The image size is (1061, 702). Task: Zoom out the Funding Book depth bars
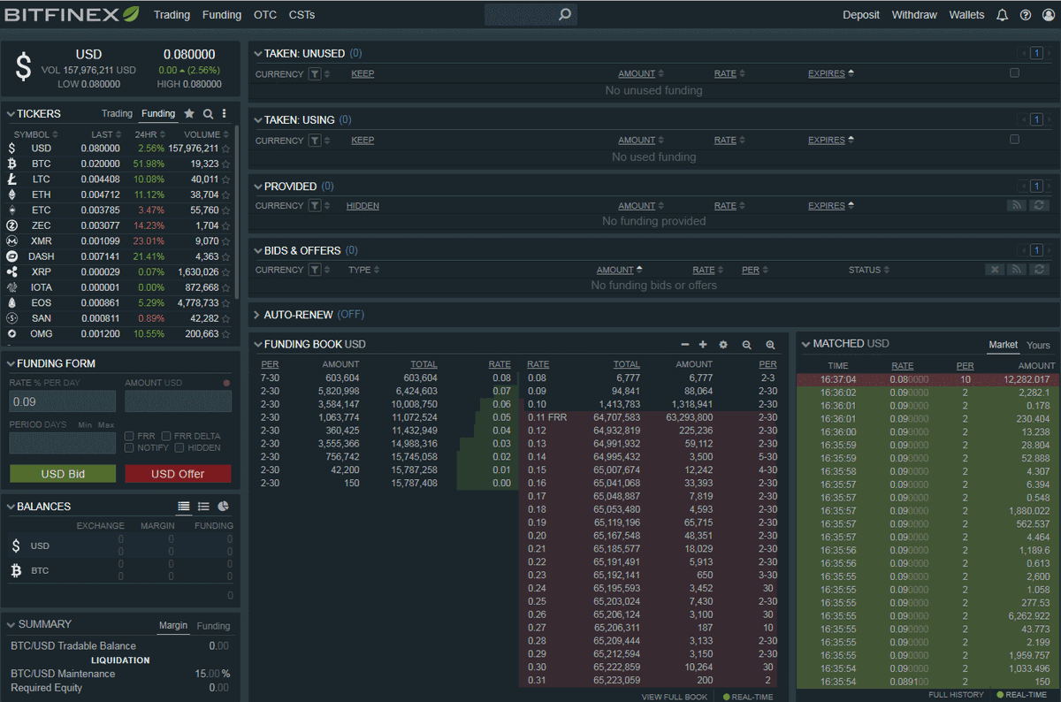[747, 345]
